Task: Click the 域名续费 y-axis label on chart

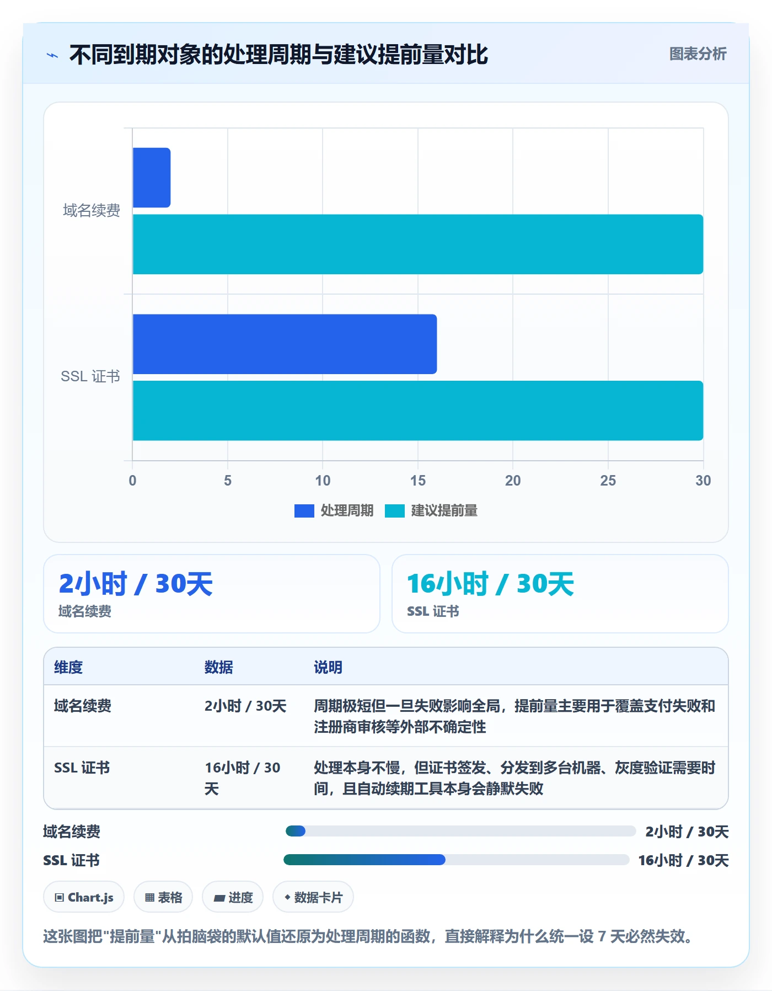Action: coord(92,211)
